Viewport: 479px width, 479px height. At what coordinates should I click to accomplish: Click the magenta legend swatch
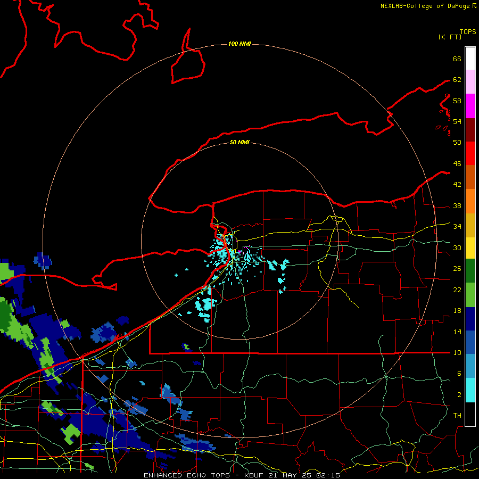[x=470, y=106]
